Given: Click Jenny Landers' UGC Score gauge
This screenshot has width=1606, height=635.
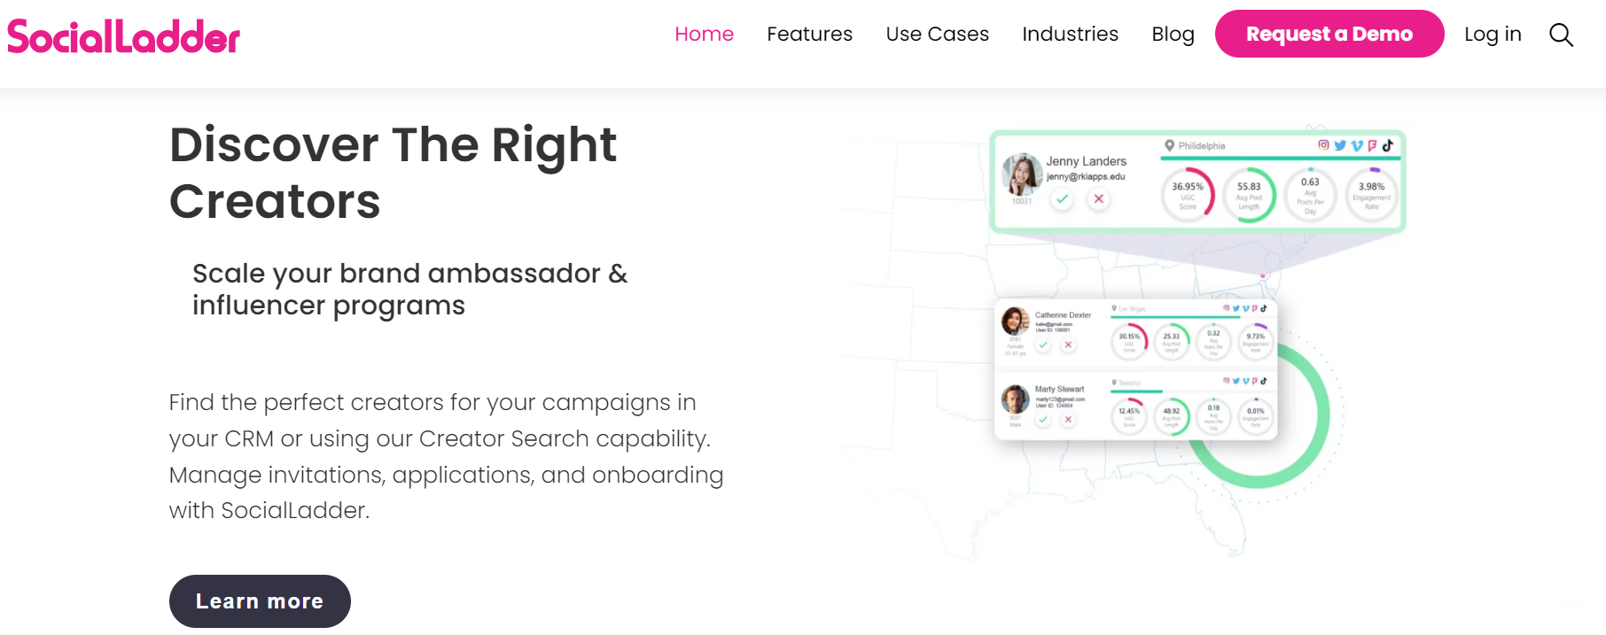Looking at the screenshot, I should coord(1189,194).
